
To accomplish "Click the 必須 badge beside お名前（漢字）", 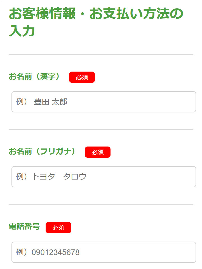I will tap(82, 77).
